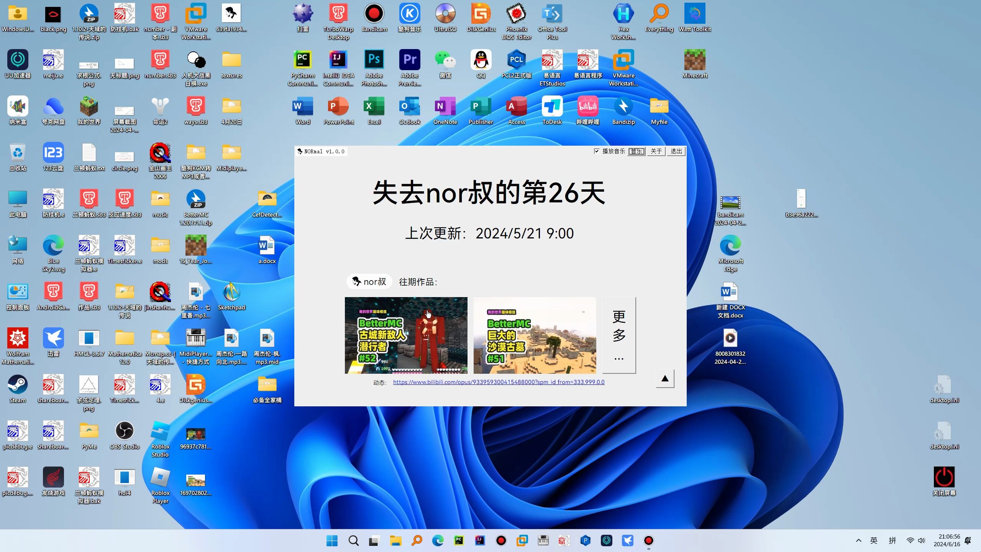Open Excel desktop shortcut
This screenshot has height=552, width=981.
pyautogui.click(x=374, y=111)
